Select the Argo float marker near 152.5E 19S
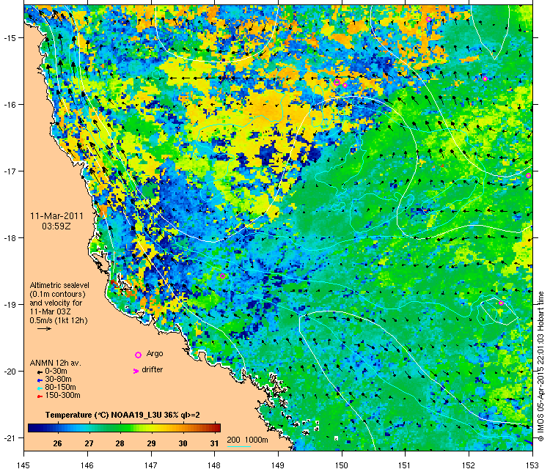Image resolution: width=550 pixels, height=469 pixels. point(502,303)
